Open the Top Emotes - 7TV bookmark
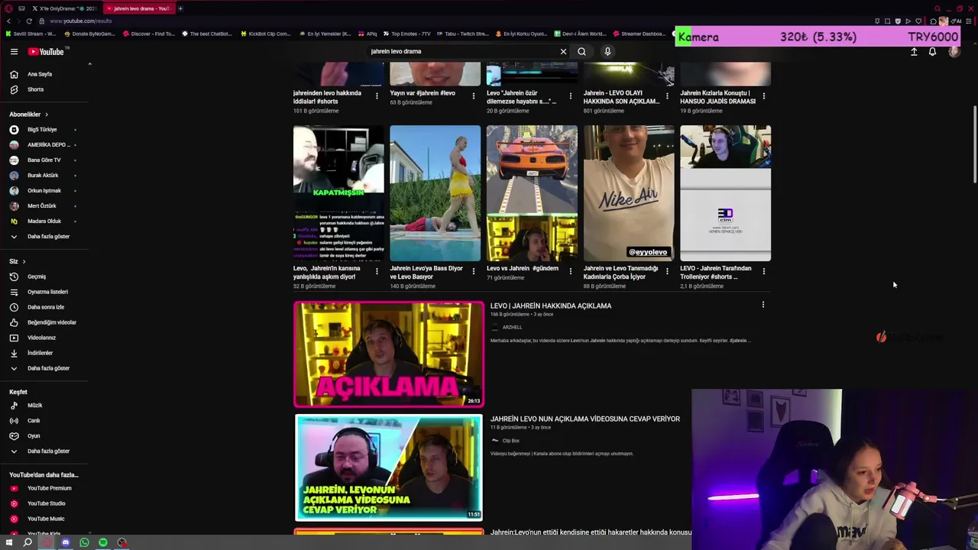This screenshot has height=550, width=978. click(x=406, y=34)
